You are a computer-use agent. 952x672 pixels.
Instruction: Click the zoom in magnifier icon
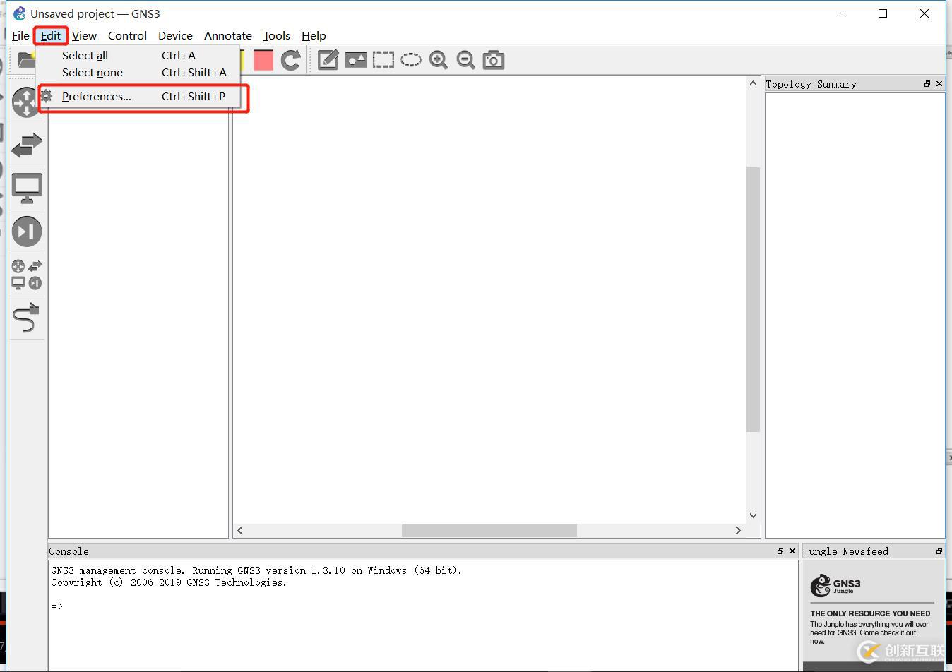tap(438, 60)
